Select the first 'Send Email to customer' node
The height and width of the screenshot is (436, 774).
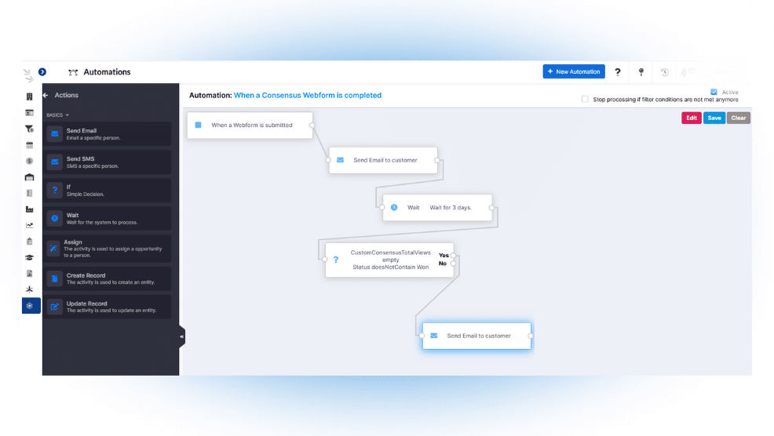[x=383, y=160]
